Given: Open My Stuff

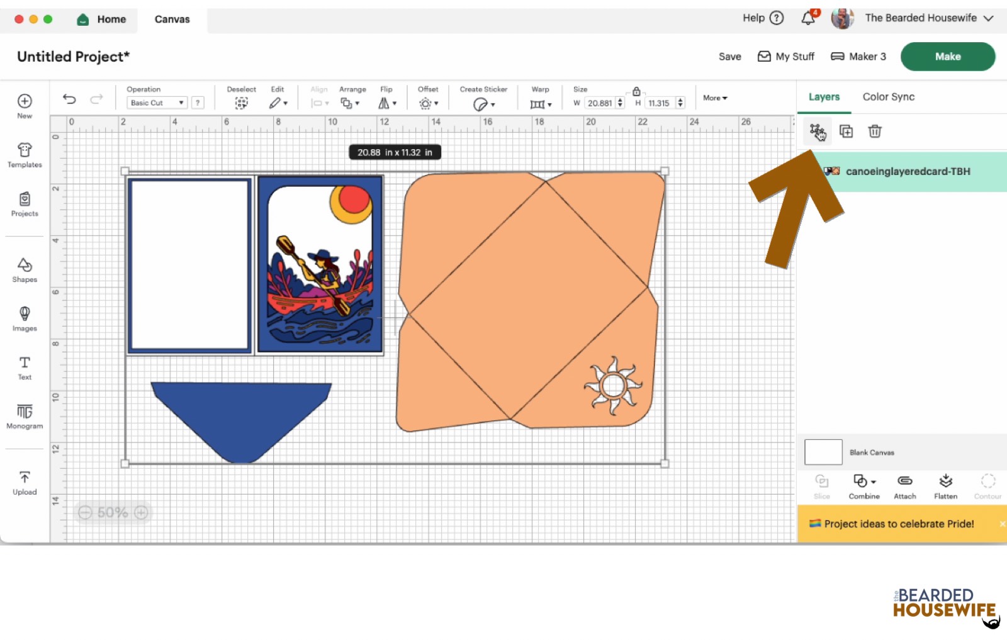Looking at the screenshot, I should tap(785, 57).
